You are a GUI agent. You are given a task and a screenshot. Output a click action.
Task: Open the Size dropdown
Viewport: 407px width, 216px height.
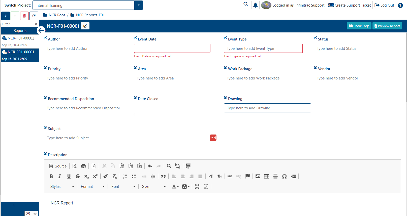(154, 187)
